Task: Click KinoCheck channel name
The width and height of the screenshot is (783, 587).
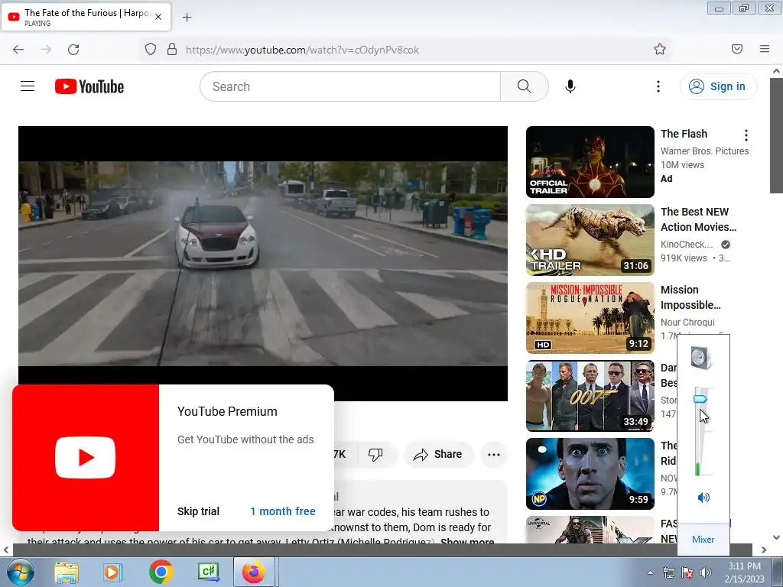Action: coord(687,244)
